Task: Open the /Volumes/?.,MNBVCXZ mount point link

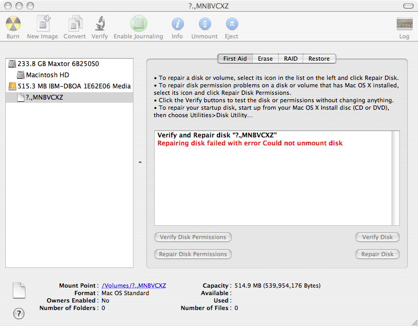Action: [x=134, y=286]
